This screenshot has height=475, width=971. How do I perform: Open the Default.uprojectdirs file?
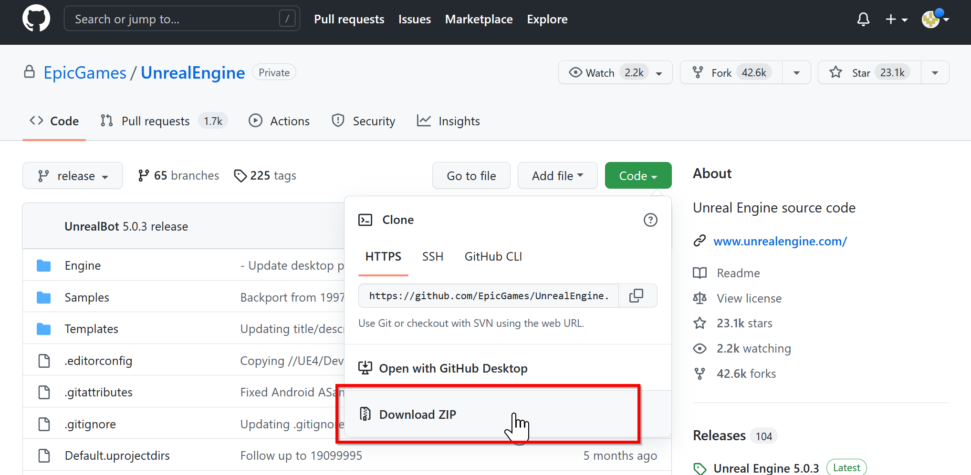point(117,455)
